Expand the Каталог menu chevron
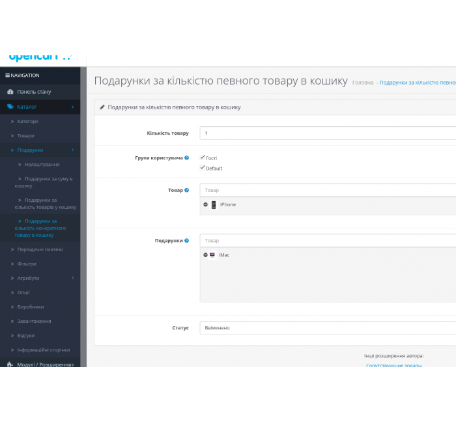456x423 pixels. (73, 107)
